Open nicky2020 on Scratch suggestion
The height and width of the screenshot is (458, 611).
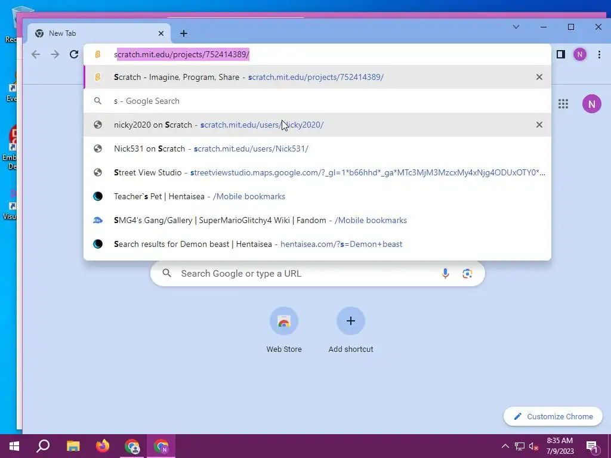point(317,125)
